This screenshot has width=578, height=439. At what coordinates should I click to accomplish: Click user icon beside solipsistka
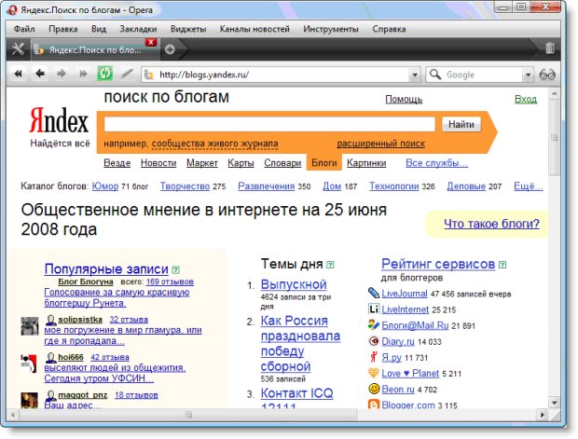[50, 320]
